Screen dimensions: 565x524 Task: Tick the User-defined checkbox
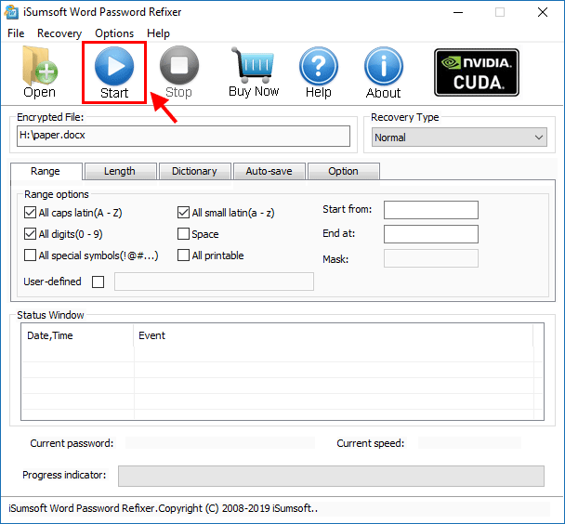(98, 282)
